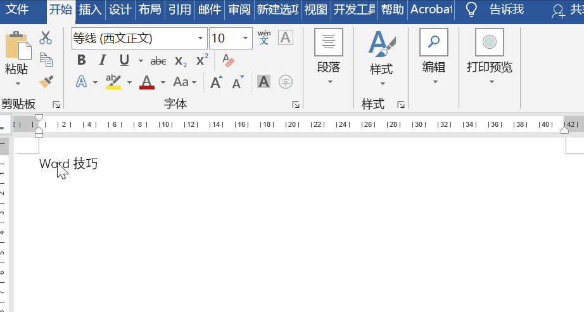
Task: Click the 打印预览 print preview button
Action: pyautogui.click(x=490, y=57)
